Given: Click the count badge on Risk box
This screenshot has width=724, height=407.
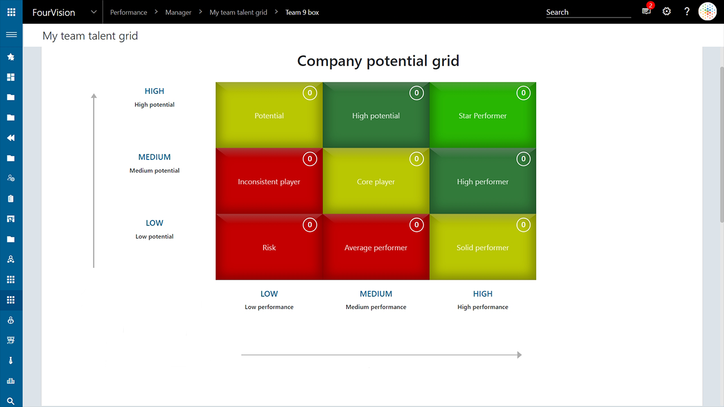Looking at the screenshot, I should pyautogui.click(x=309, y=225).
